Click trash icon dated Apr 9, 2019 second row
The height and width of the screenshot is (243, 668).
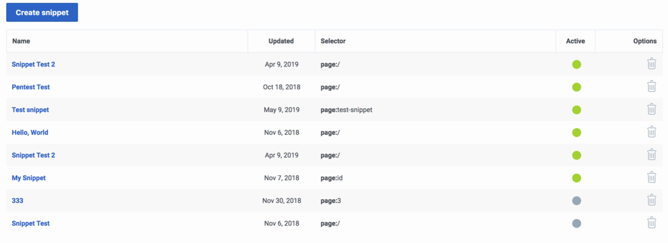pyautogui.click(x=651, y=155)
